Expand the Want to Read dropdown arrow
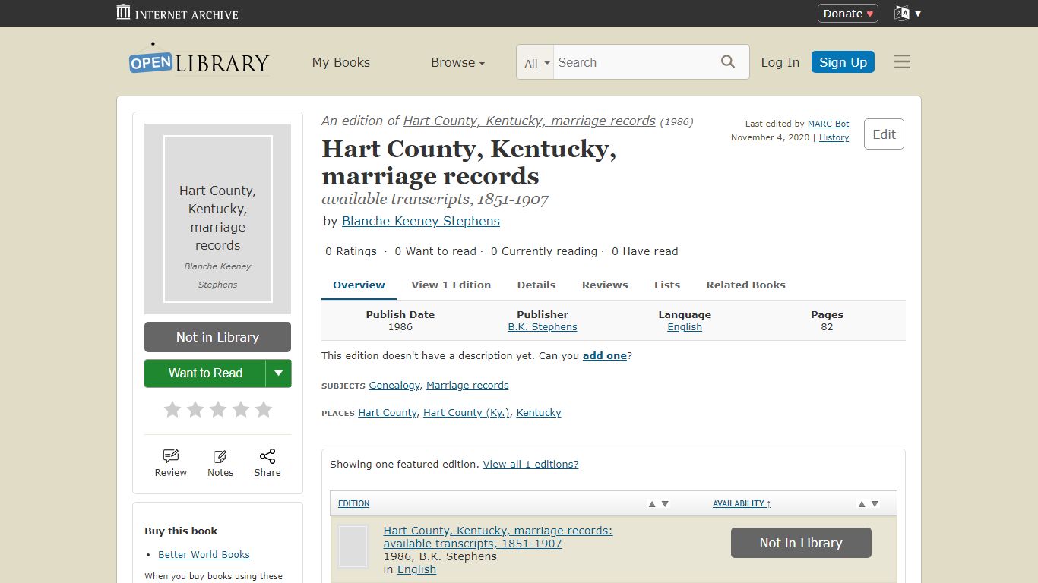The image size is (1038, 583). [x=278, y=373]
